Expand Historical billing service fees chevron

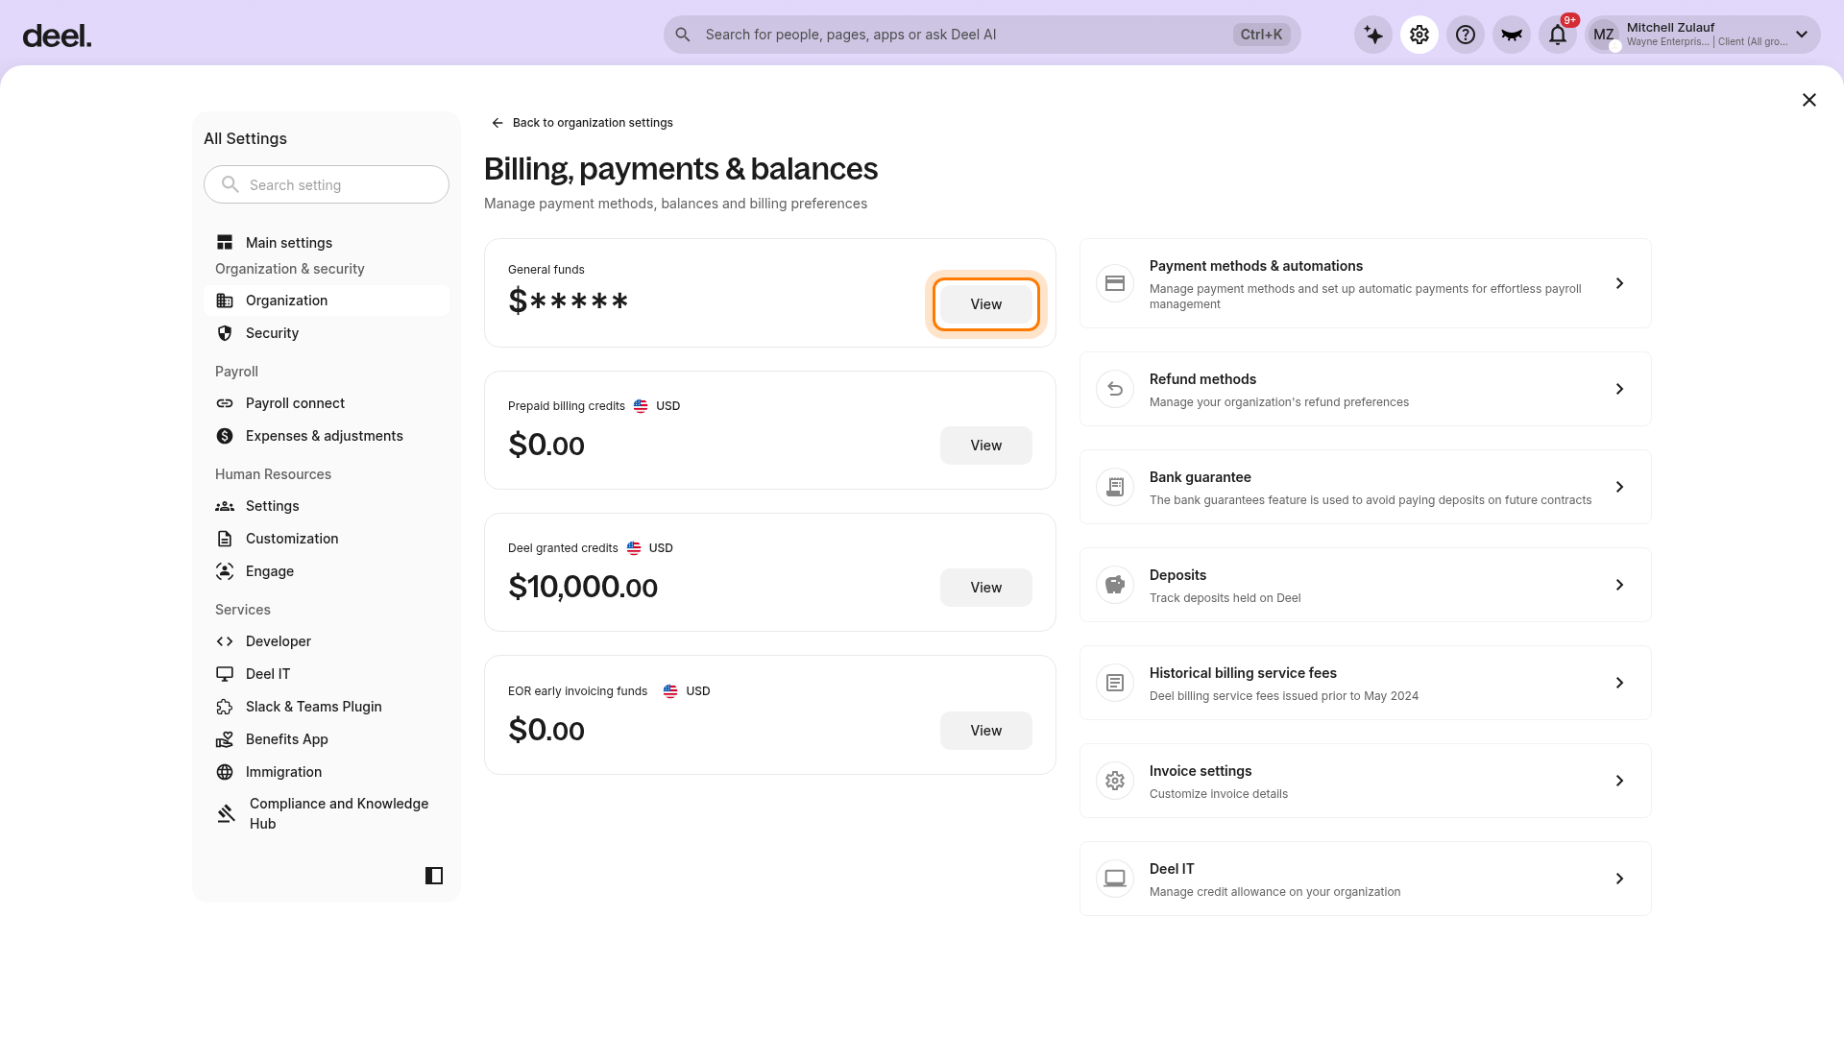[x=1619, y=683]
